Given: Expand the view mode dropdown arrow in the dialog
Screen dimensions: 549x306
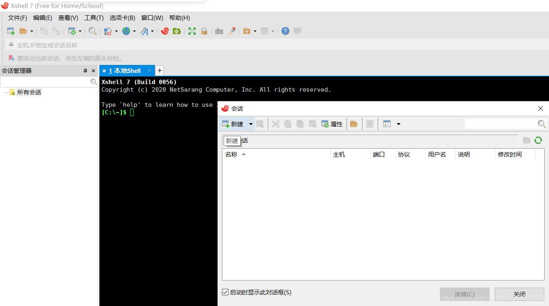Looking at the screenshot, I should tap(398, 124).
